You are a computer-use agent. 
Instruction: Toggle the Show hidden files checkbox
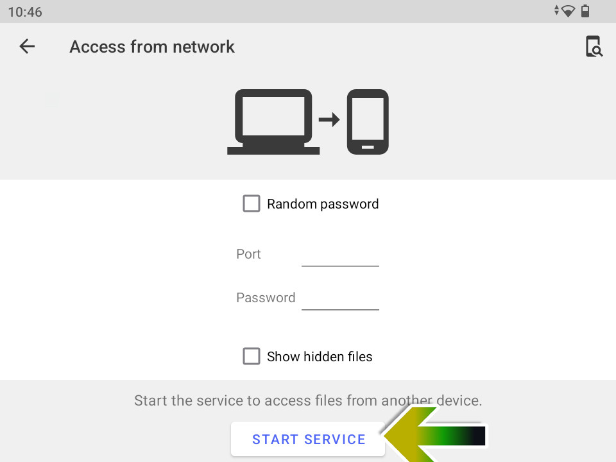[x=252, y=356]
